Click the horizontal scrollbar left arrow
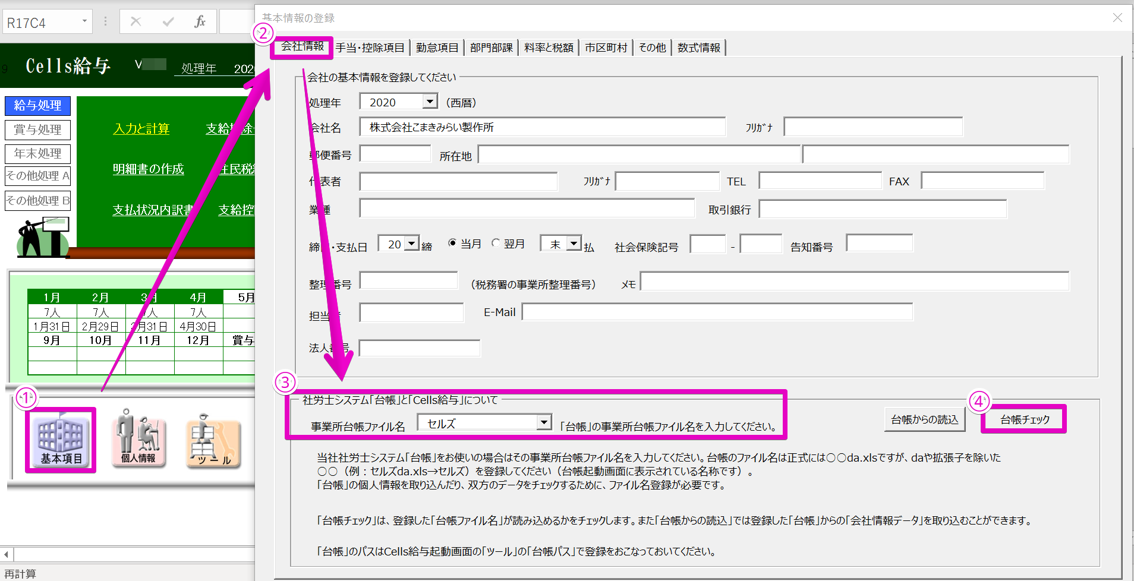Viewport: 1134px width, 581px height. [x=7, y=554]
